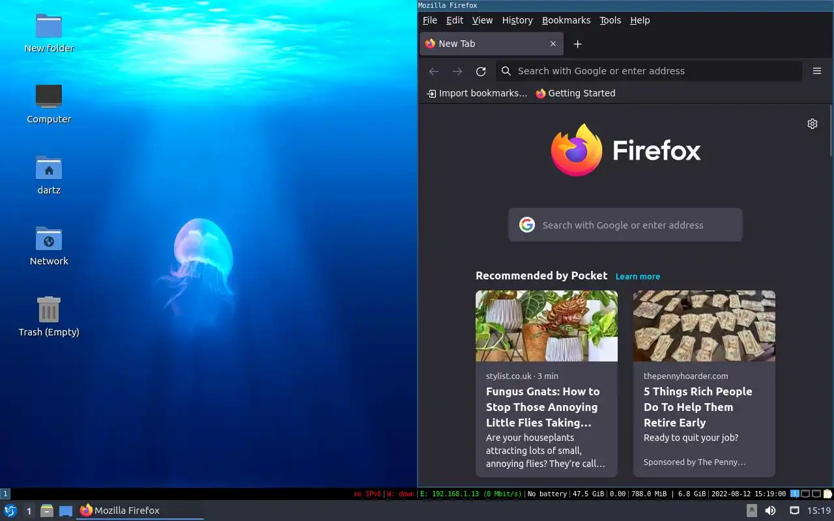
Task: Personalize new tab with gear icon
Action: [812, 124]
